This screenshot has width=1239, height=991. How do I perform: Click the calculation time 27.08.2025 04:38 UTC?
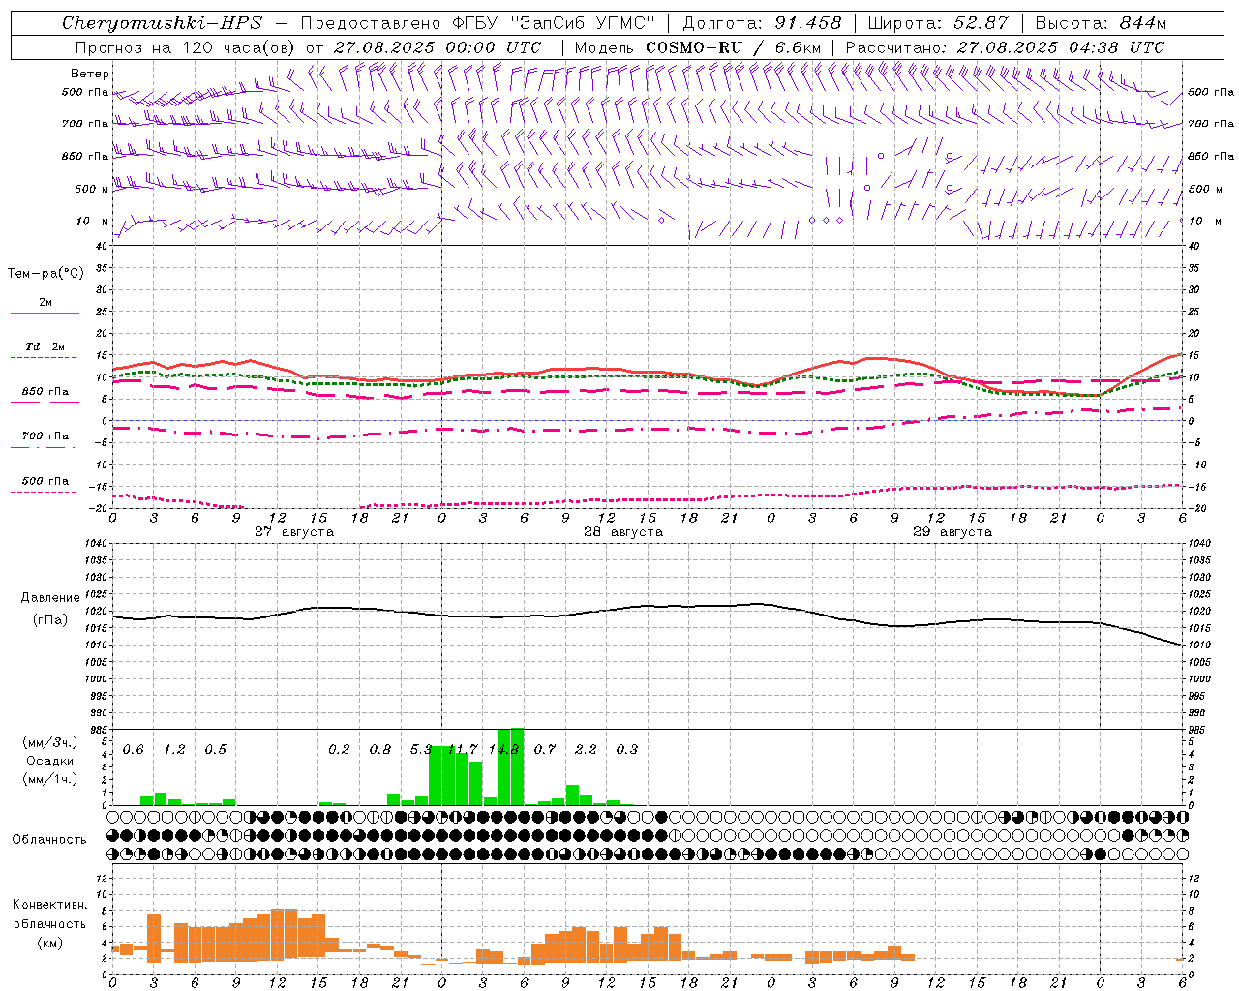pyautogui.click(x=1061, y=47)
